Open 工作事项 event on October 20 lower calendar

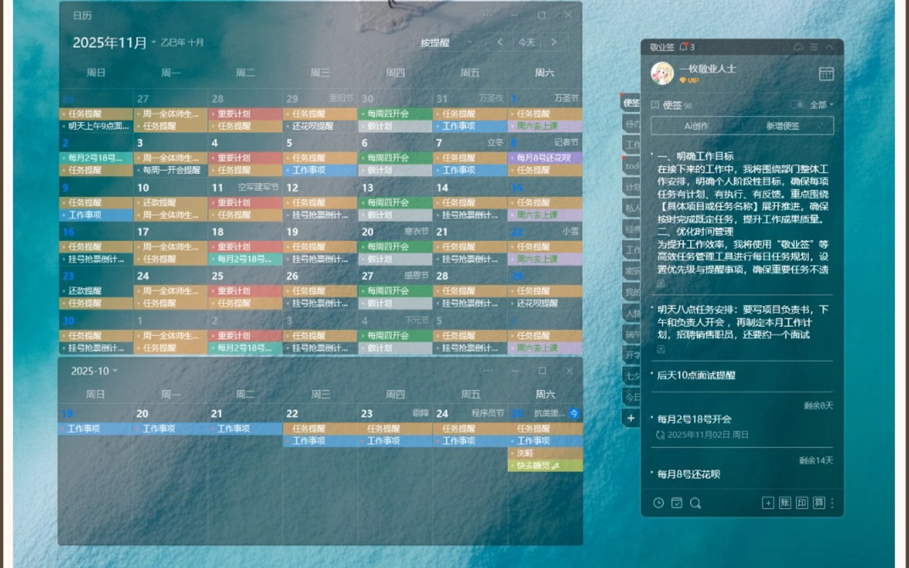(171, 429)
